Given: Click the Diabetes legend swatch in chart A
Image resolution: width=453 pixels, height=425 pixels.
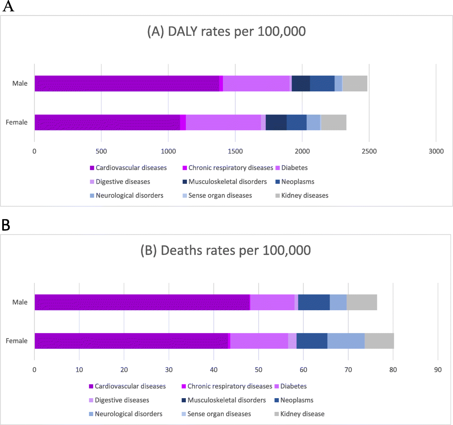Looking at the screenshot, I should click(x=278, y=168).
